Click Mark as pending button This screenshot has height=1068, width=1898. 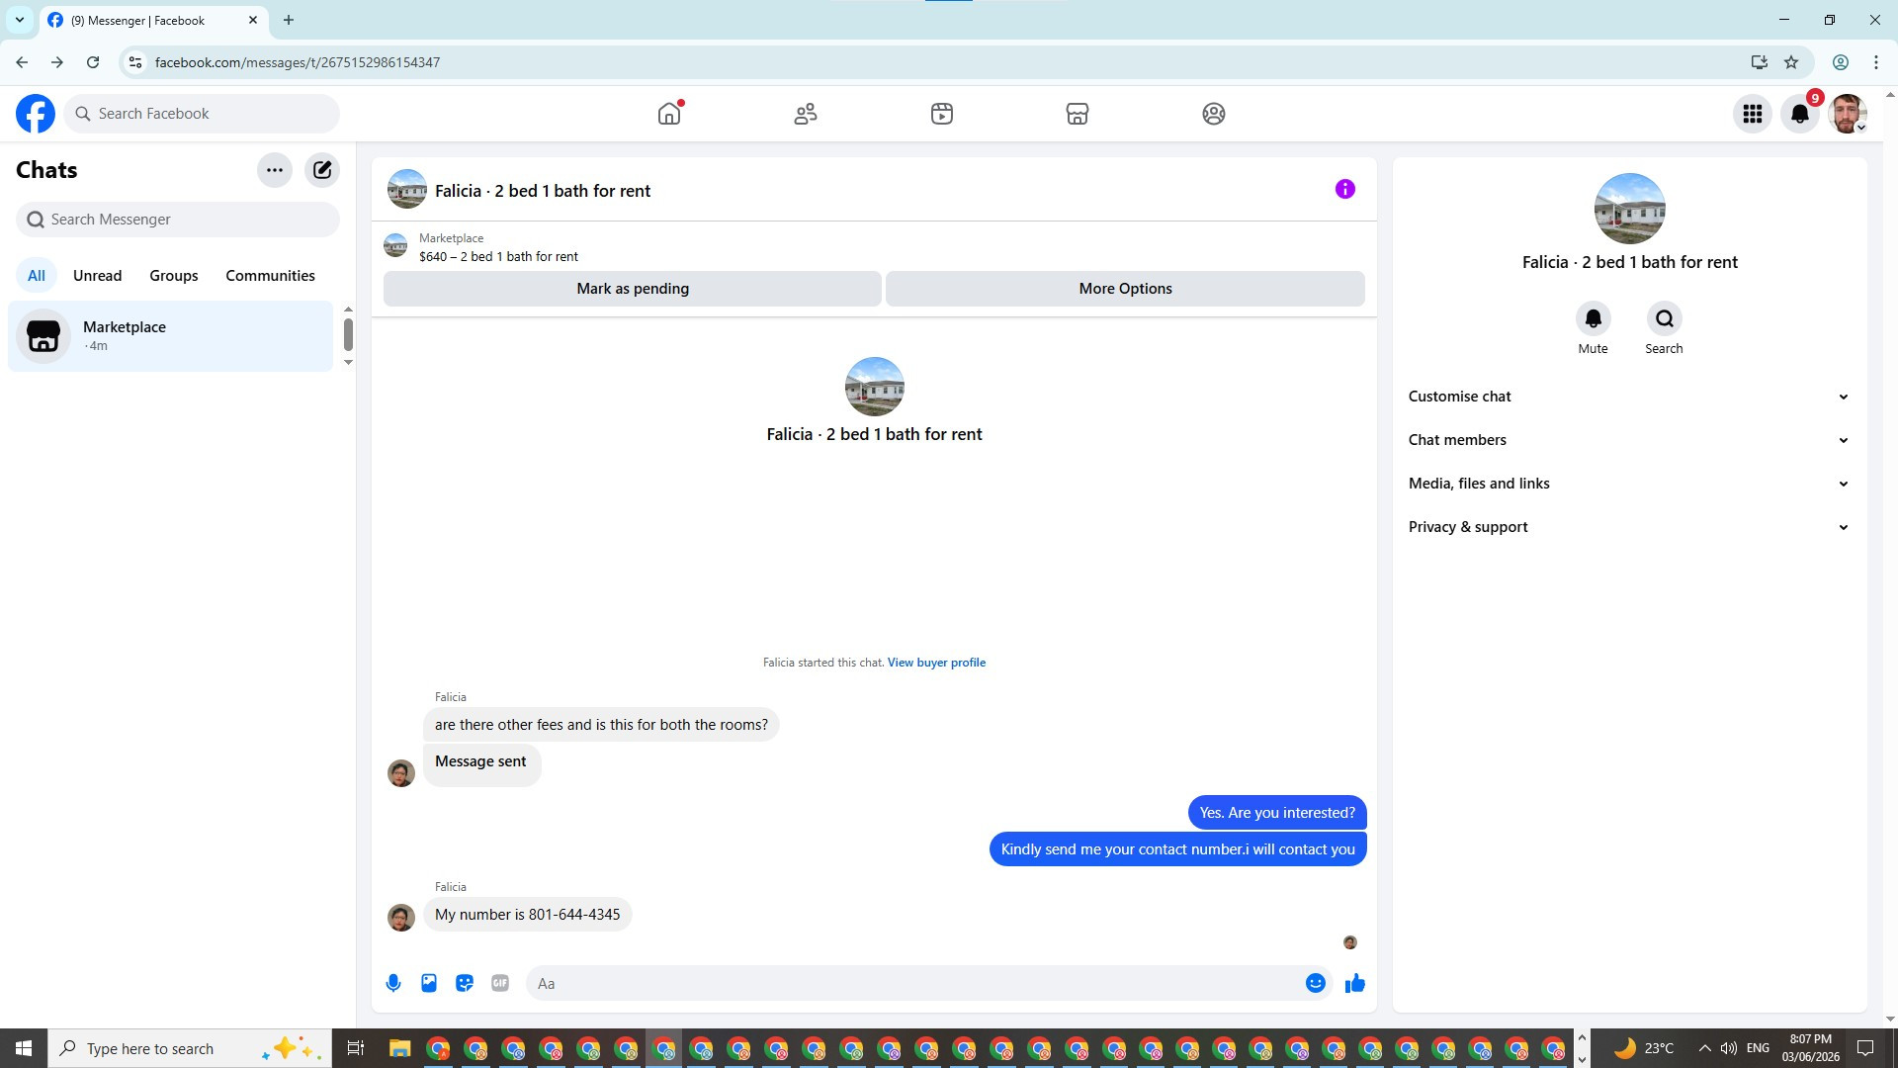pos(633,289)
